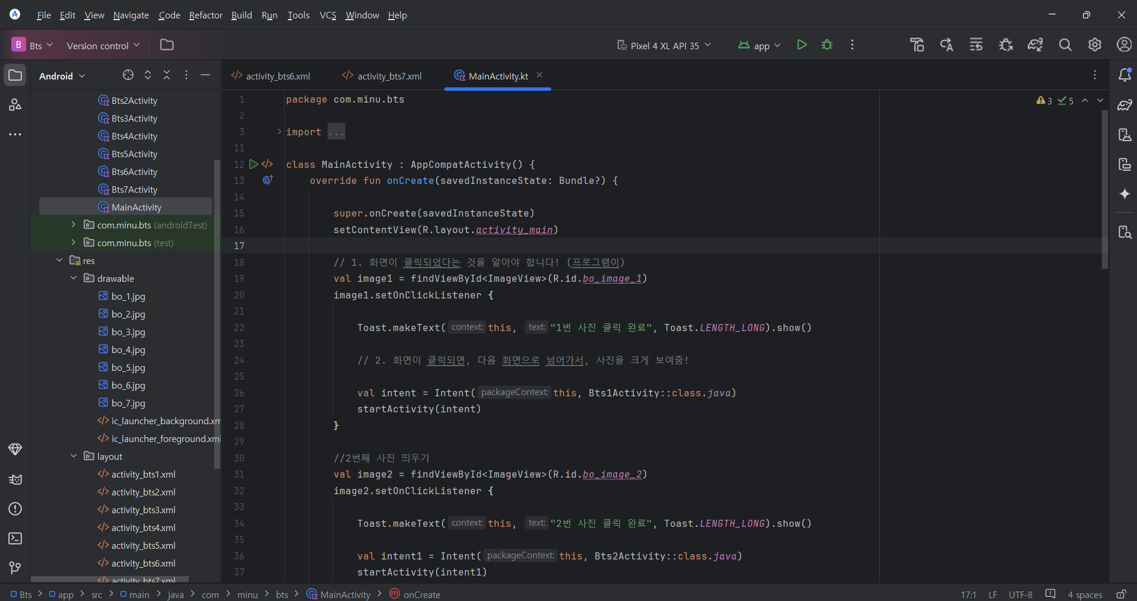The height and width of the screenshot is (601, 1137).
Task: Select ic_launcher_background.xml file
Action: tap(159, 421)
